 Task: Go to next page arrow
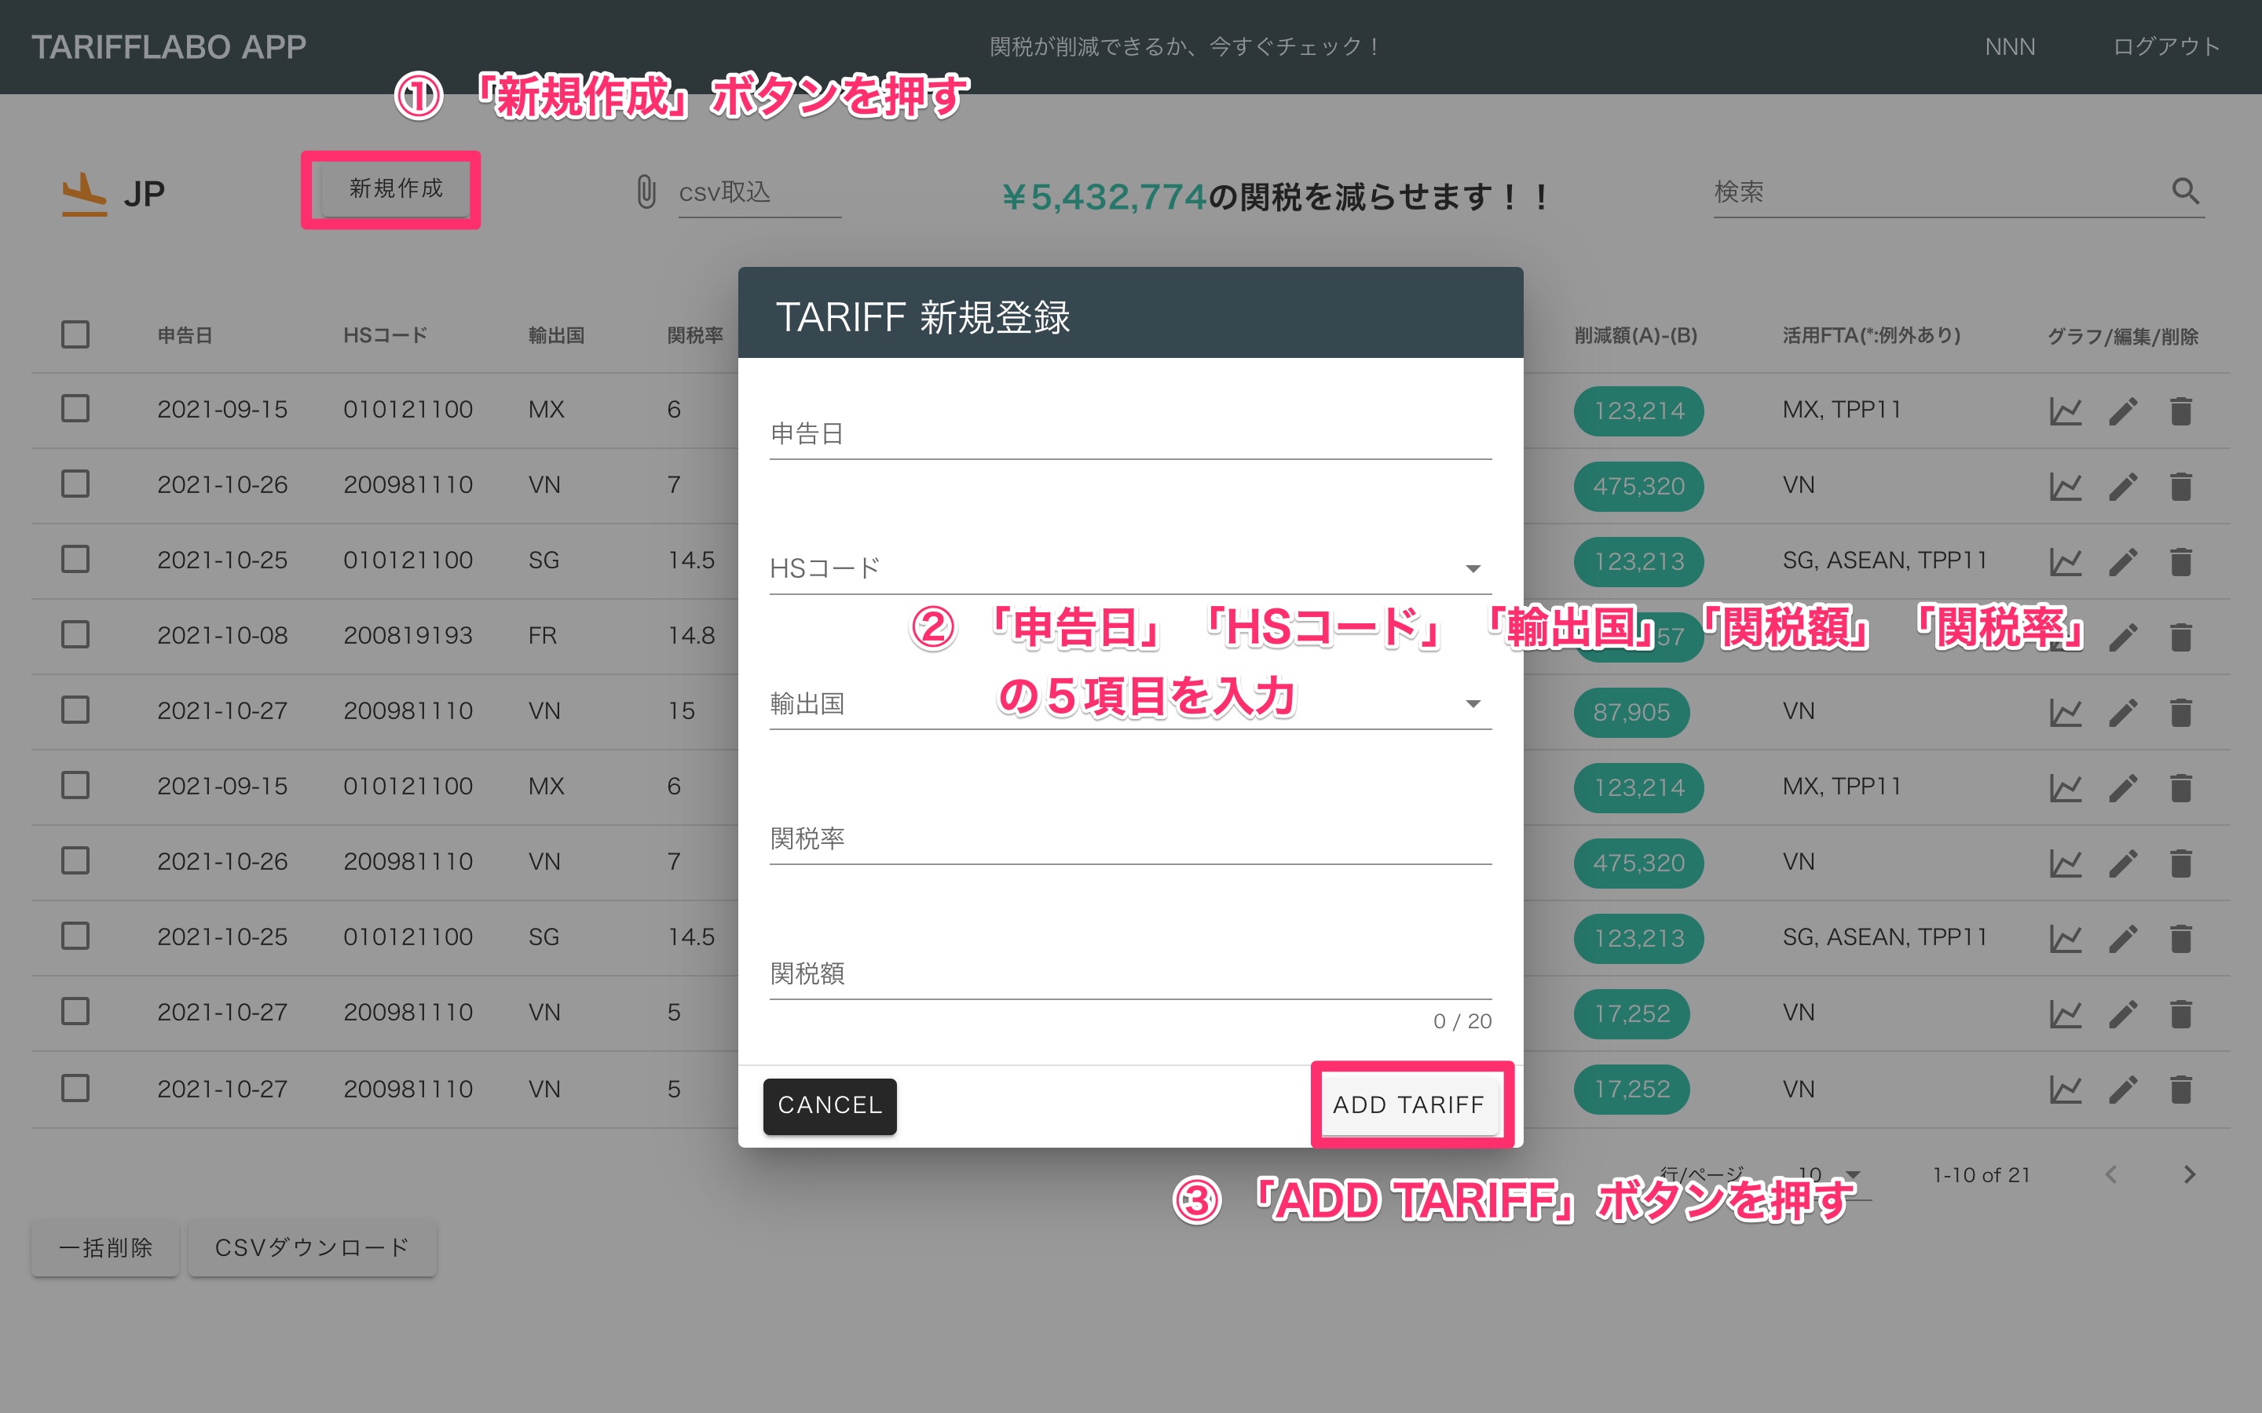click(2188, 1174)
